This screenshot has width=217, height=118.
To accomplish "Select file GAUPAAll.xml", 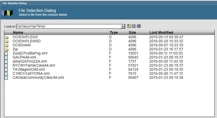I will tap(24, 57).
